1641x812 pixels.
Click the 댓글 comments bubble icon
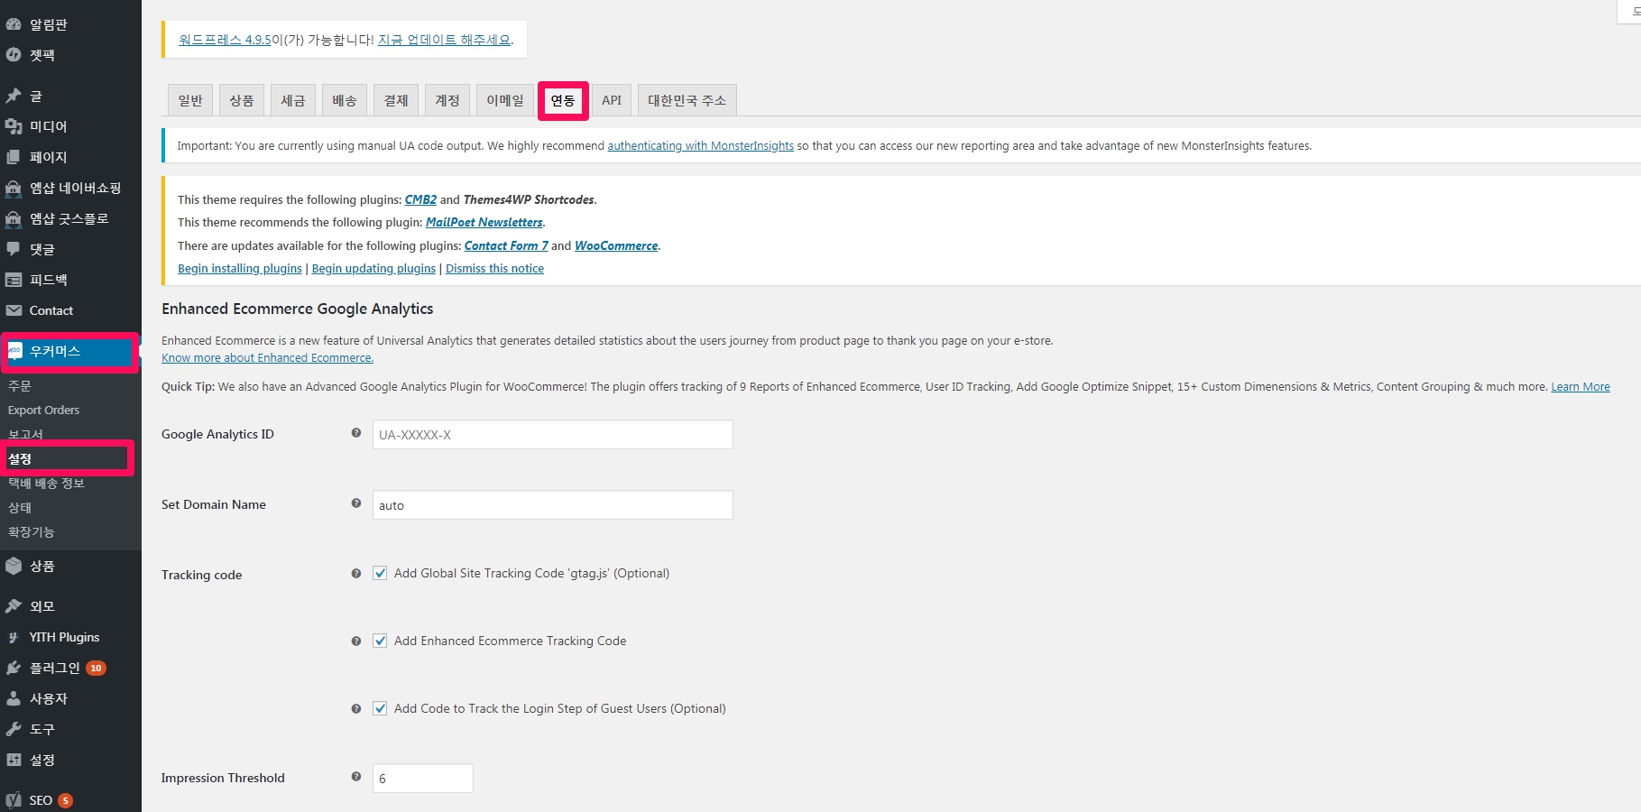[14, 249]
